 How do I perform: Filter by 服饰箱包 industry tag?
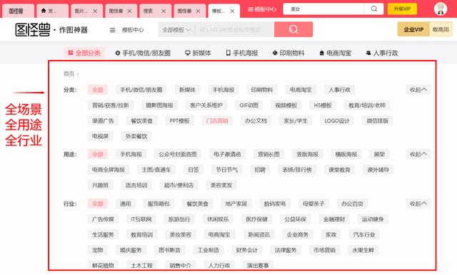point(159,204)
